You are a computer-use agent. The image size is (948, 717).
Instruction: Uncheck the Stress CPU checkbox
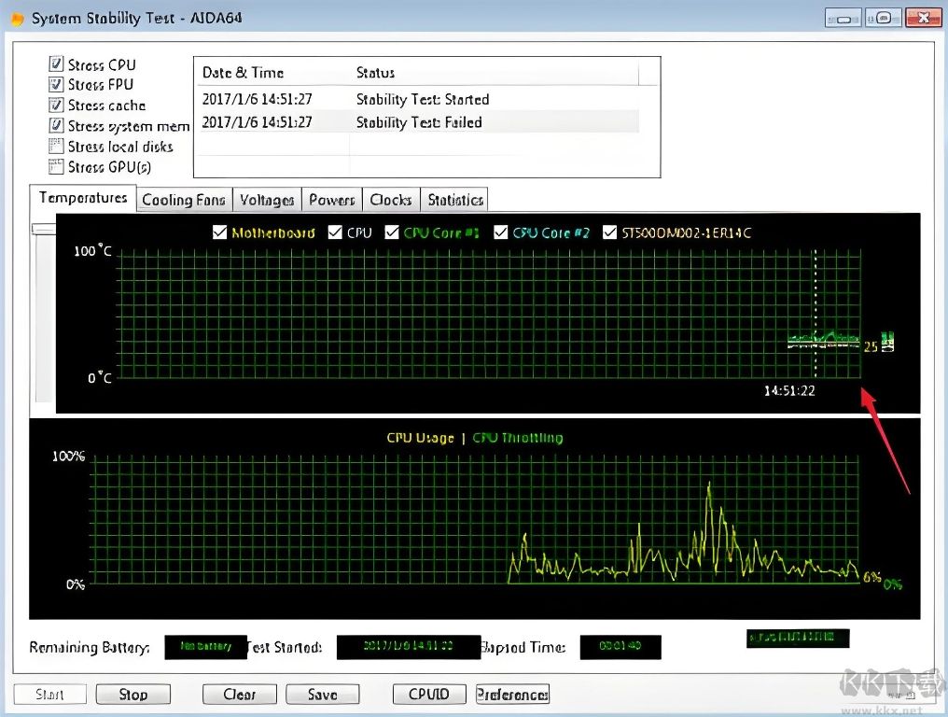[56, 64]
